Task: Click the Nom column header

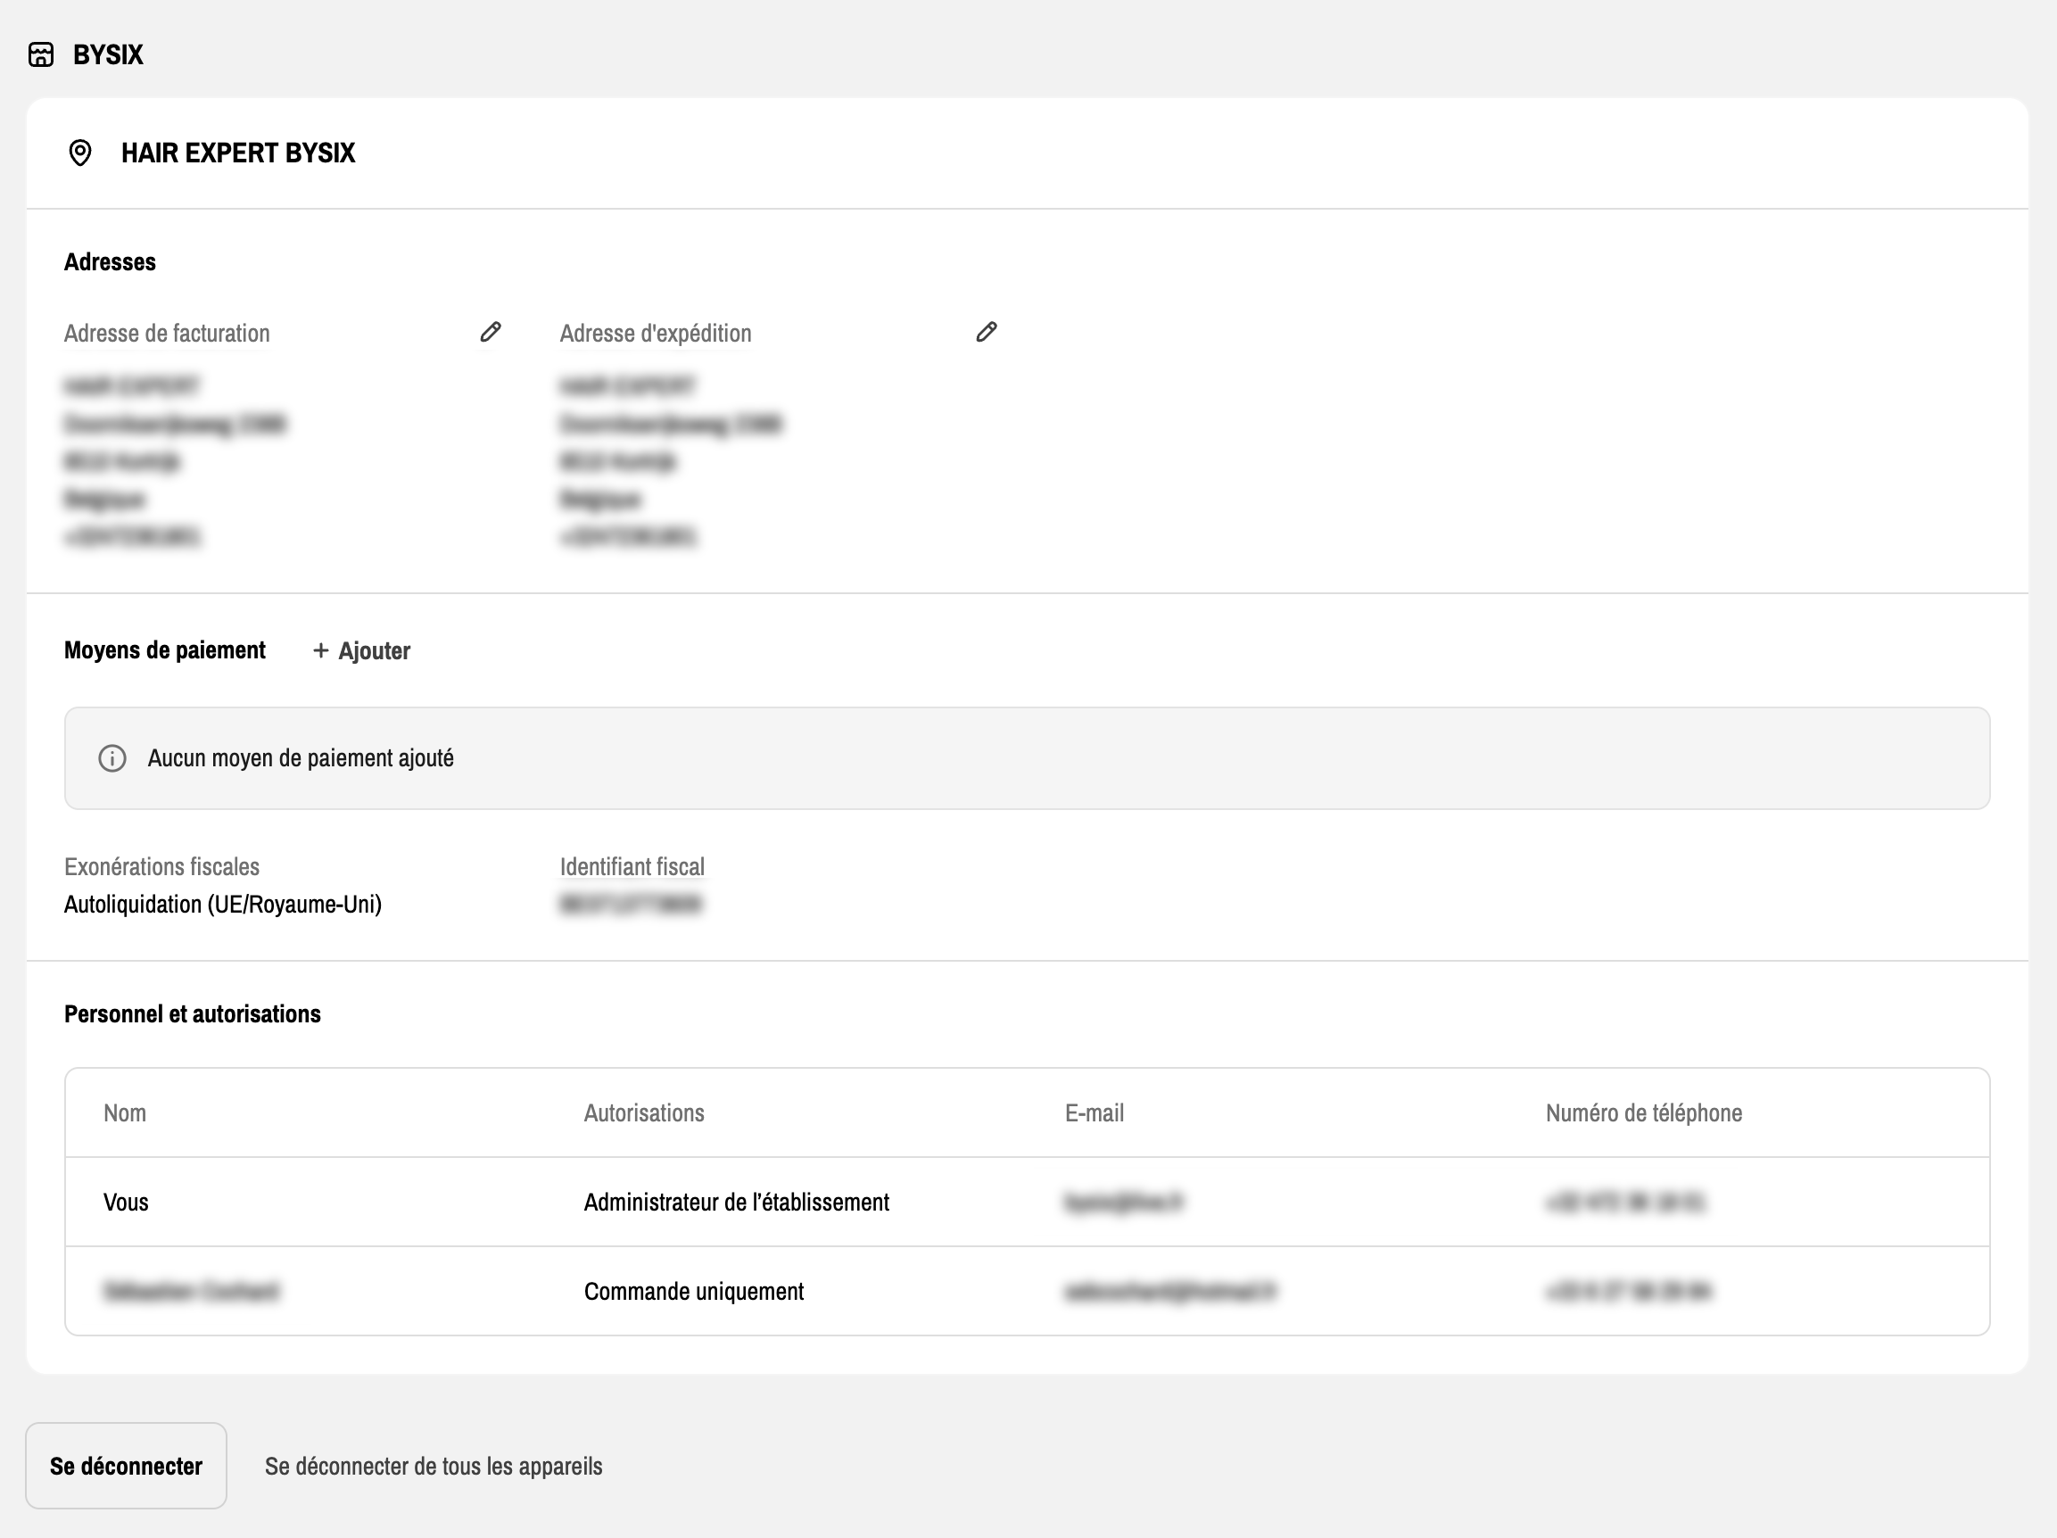Action: [x=125, y=1113]
